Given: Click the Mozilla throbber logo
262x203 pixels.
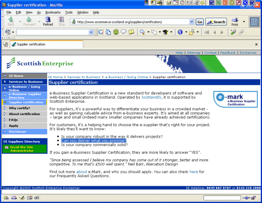Looking at the screenshot, I should coord(254,22).
